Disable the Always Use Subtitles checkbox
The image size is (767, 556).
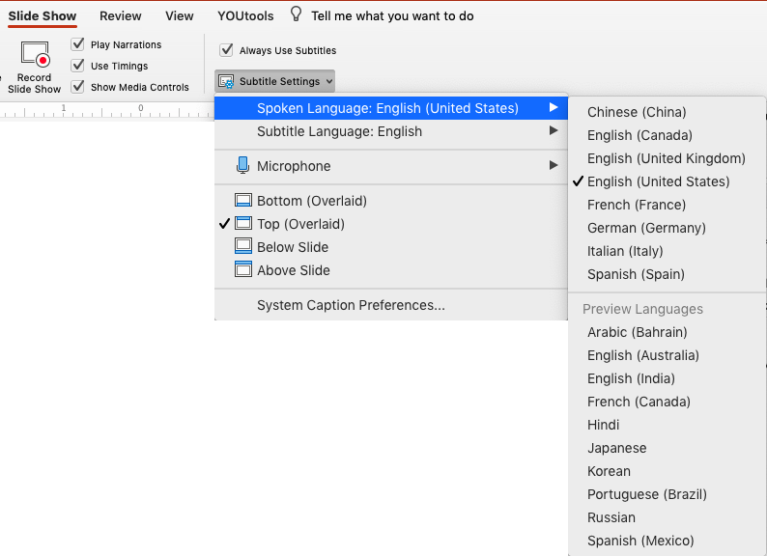(x=227, y=50)
